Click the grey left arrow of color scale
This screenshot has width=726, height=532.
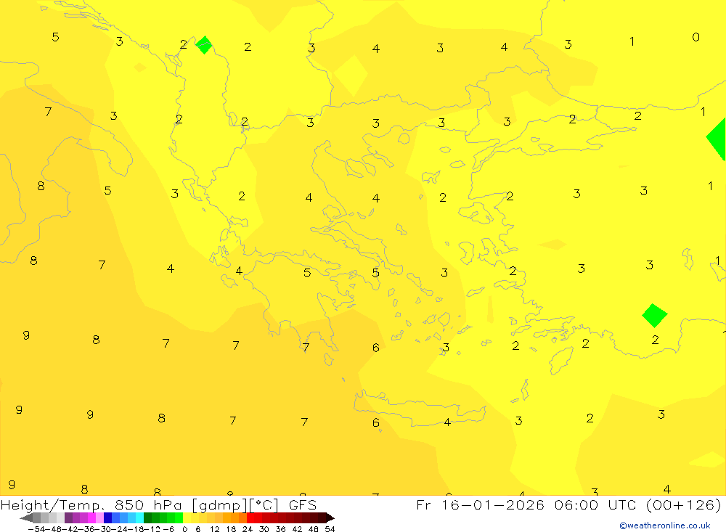(x=26, y=517)
